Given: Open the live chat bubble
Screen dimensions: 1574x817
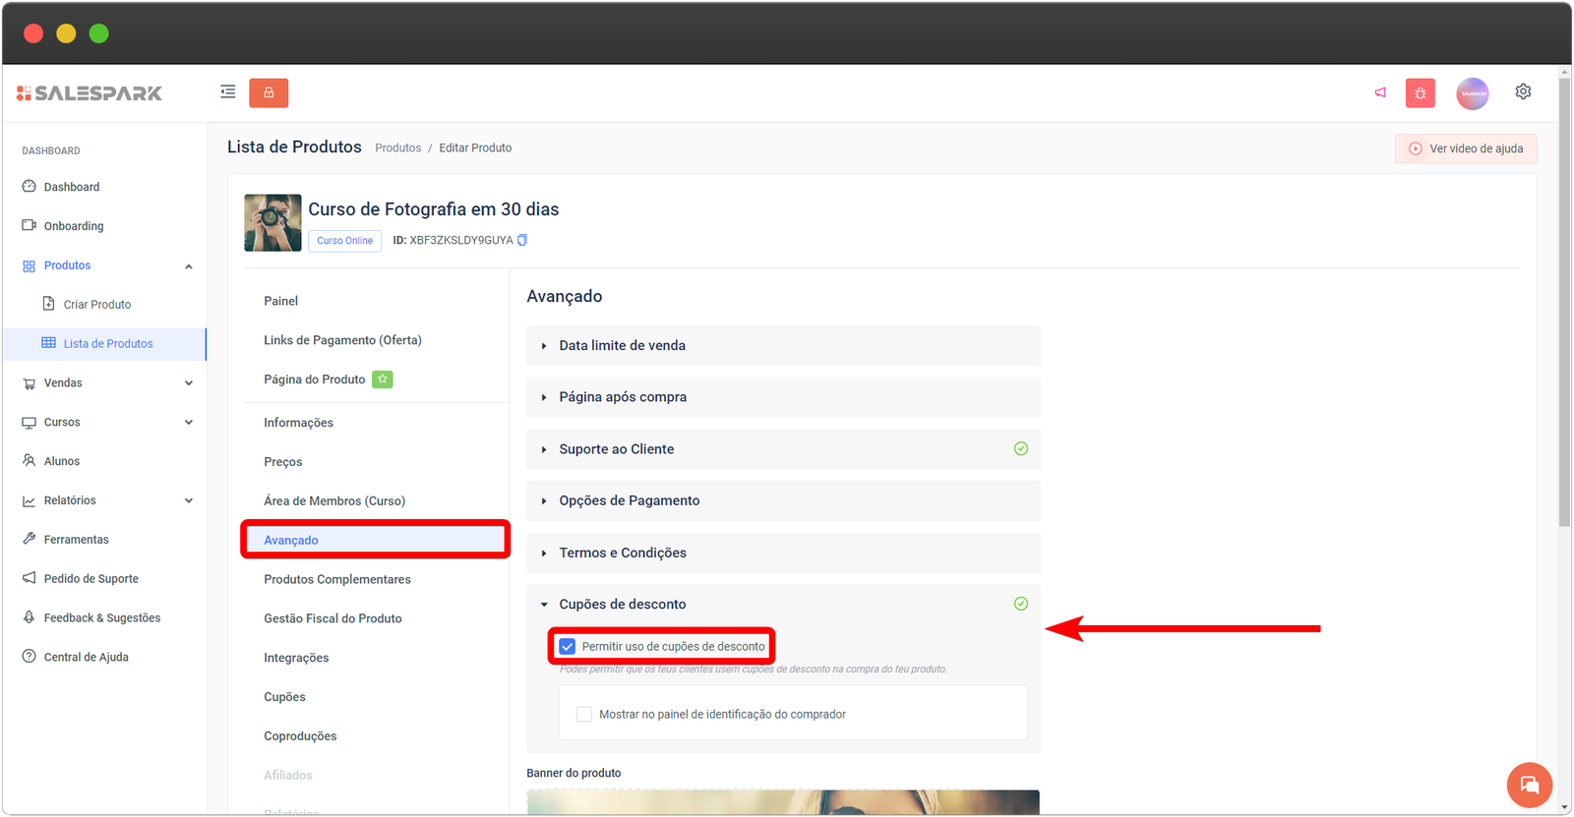Looking at the screenshot, I should 1529,785.
